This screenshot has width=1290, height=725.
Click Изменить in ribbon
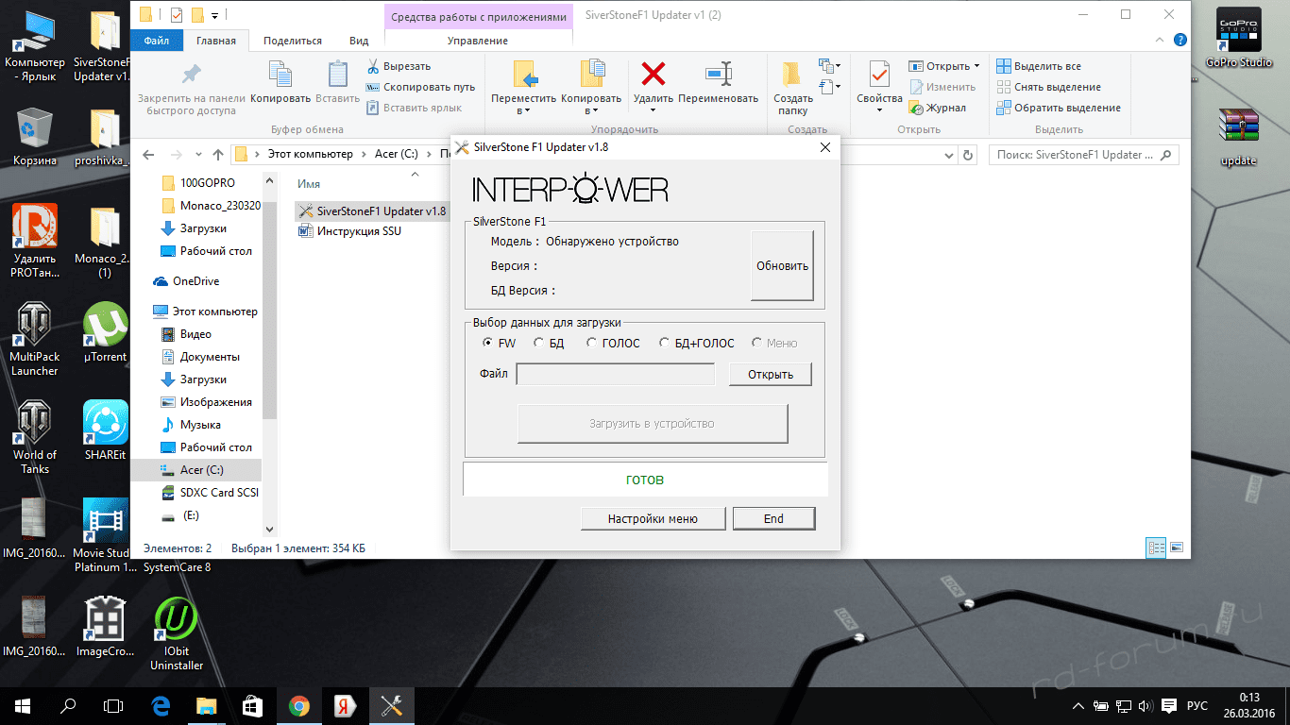[943, 87]
